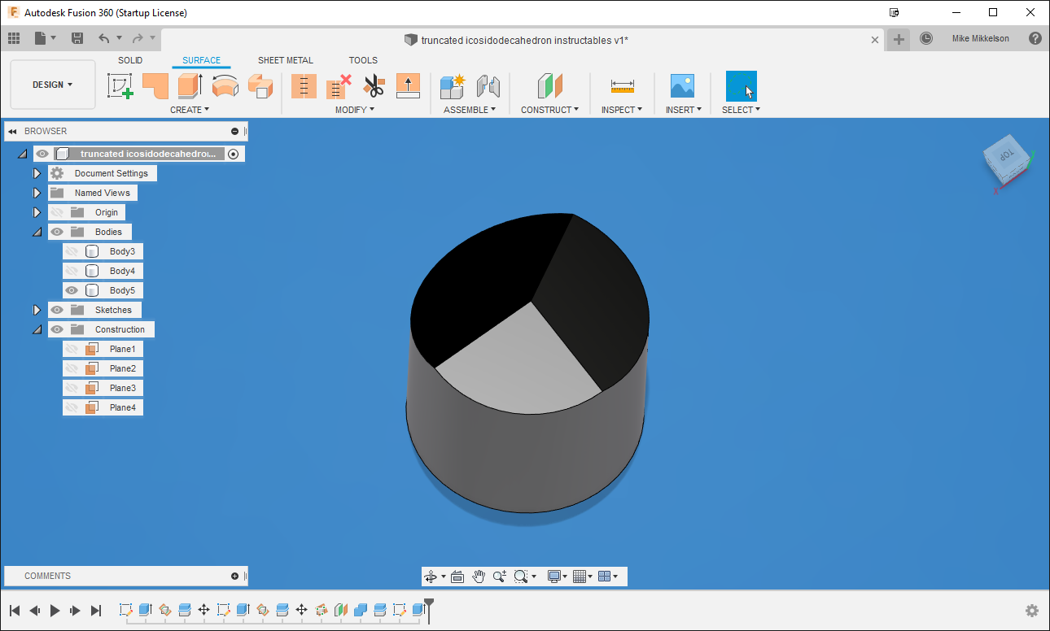This screenshot has width=1050, height=631.
Task: Toggle visibility of Body5
Action: pos(72,289)
